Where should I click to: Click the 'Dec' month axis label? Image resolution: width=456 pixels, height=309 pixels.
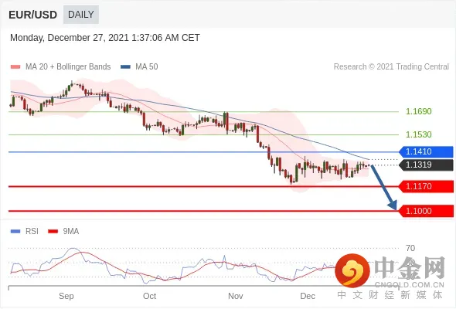click(x=308, y=296)
